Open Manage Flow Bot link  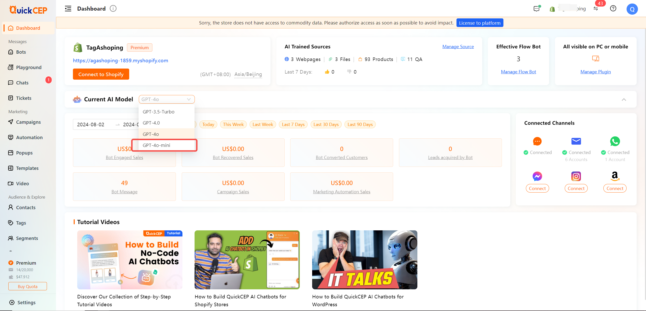pyautogui.click(x=518, y=72)
